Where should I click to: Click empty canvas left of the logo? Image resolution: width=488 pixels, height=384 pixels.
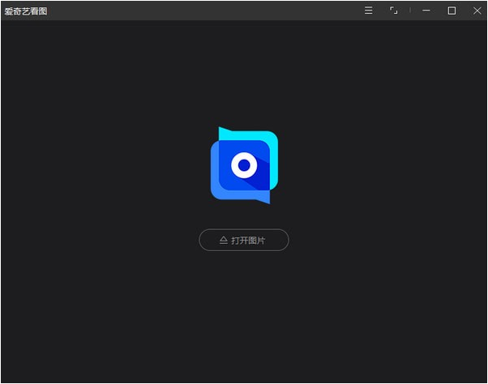coord(105,166)
